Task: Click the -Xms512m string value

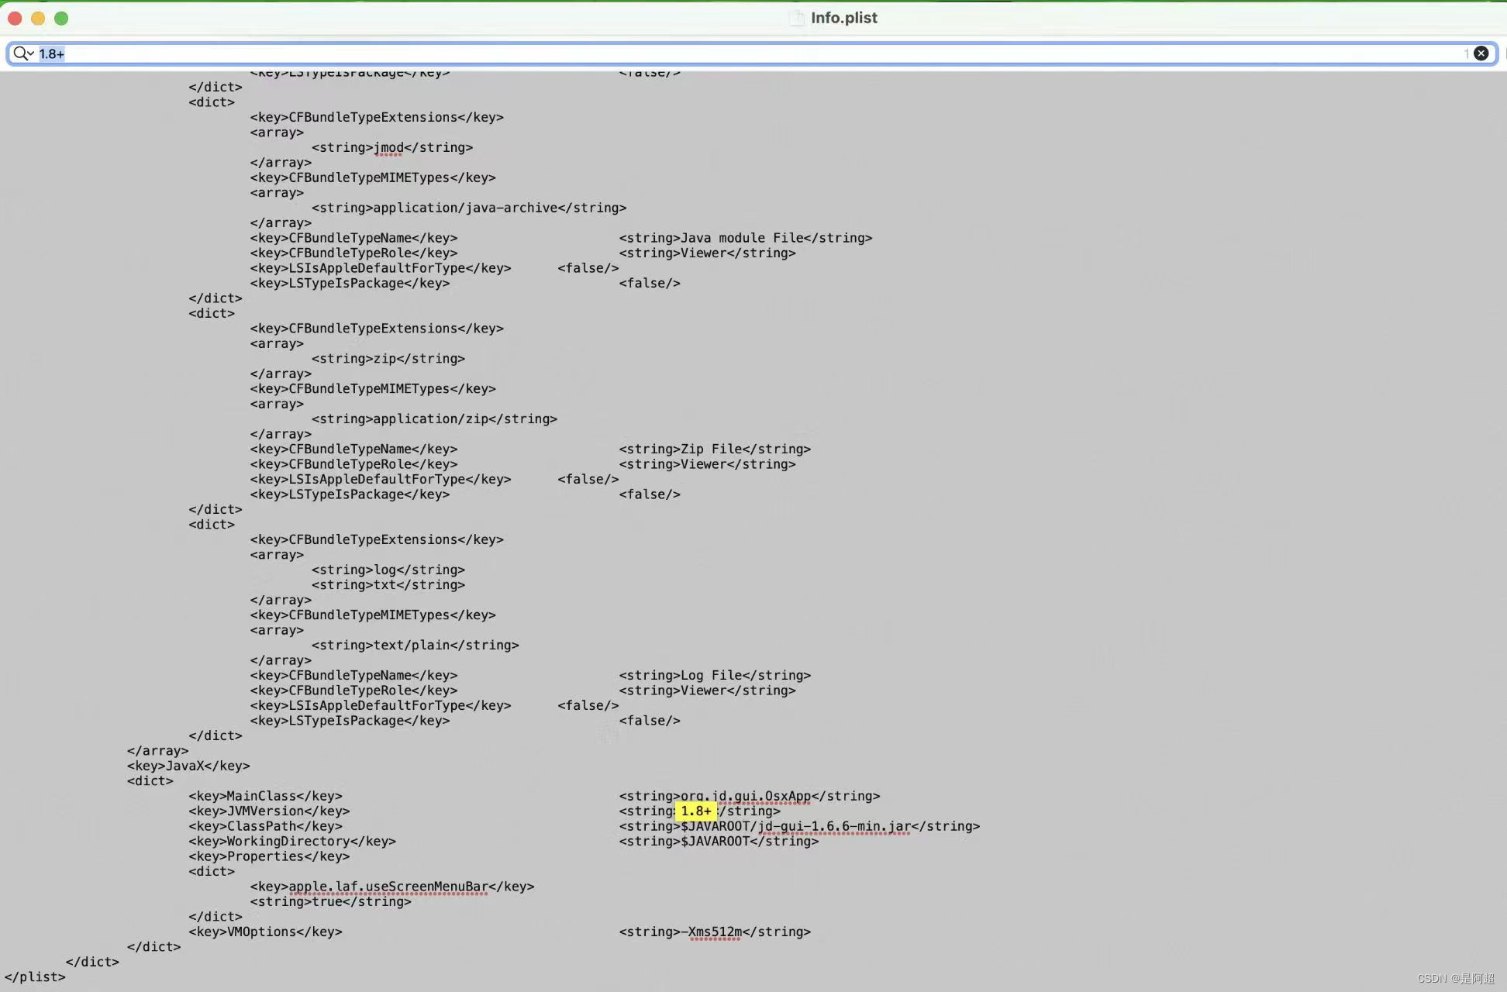Action: (715, 932)
